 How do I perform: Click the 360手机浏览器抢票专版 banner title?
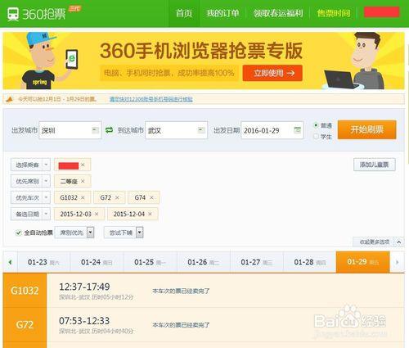pos(201,51)
